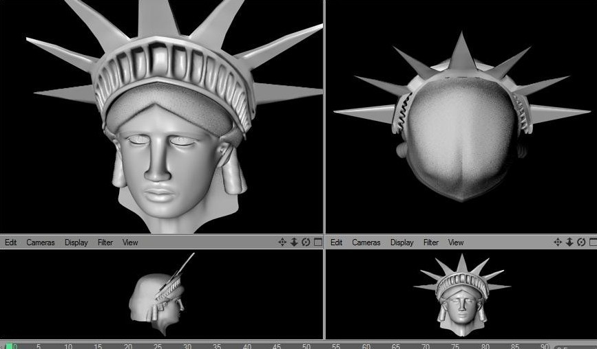
Task: Open the Filter menu of the small front-view viewport
Action: tap(430, 243)
